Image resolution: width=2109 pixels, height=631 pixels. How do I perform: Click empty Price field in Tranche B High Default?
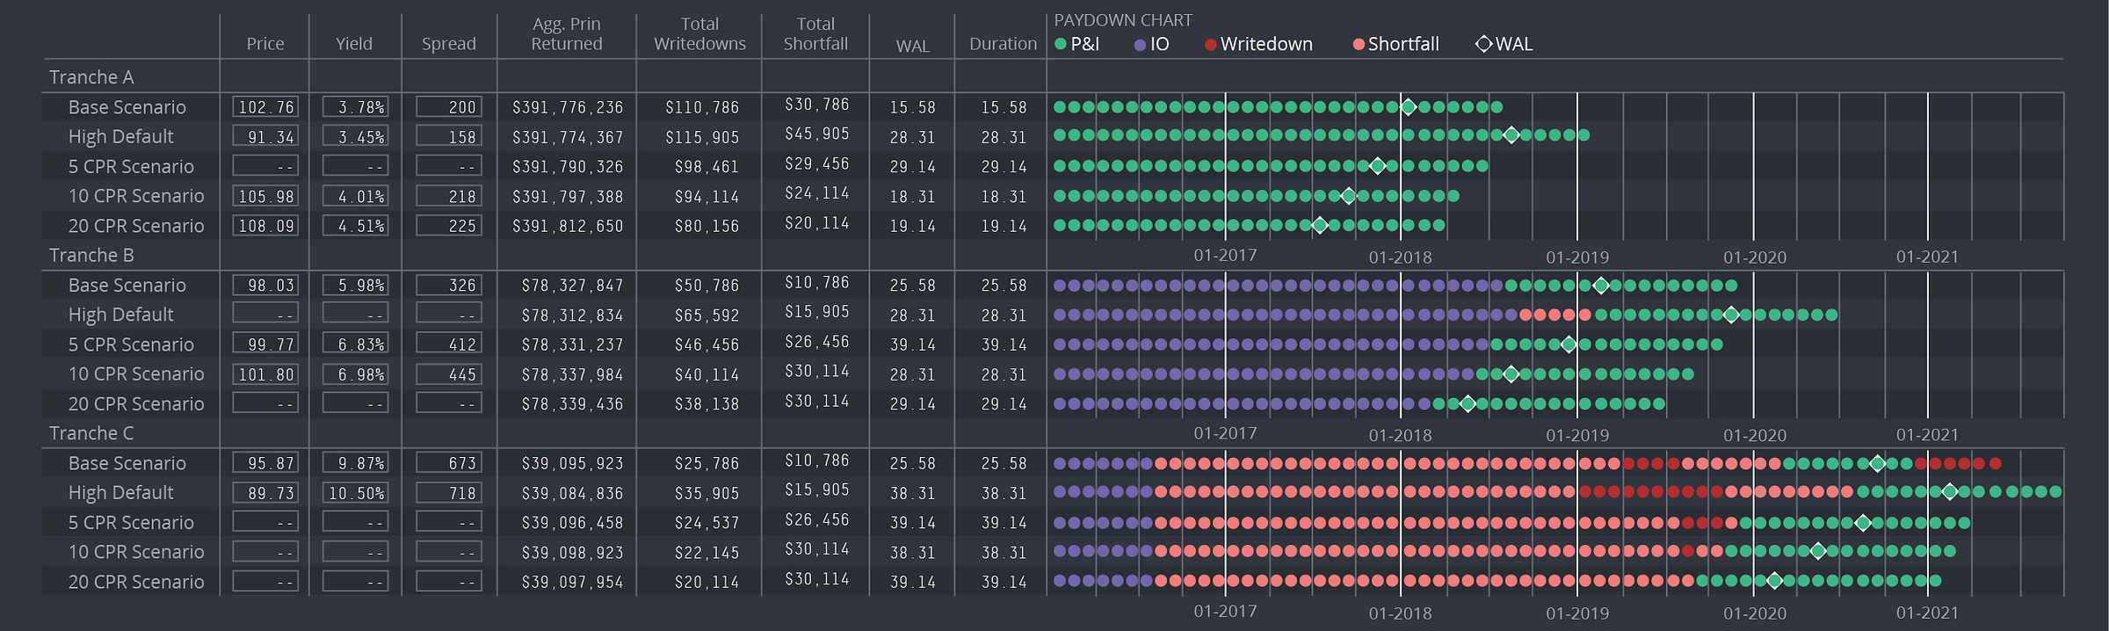click(265, 314)
